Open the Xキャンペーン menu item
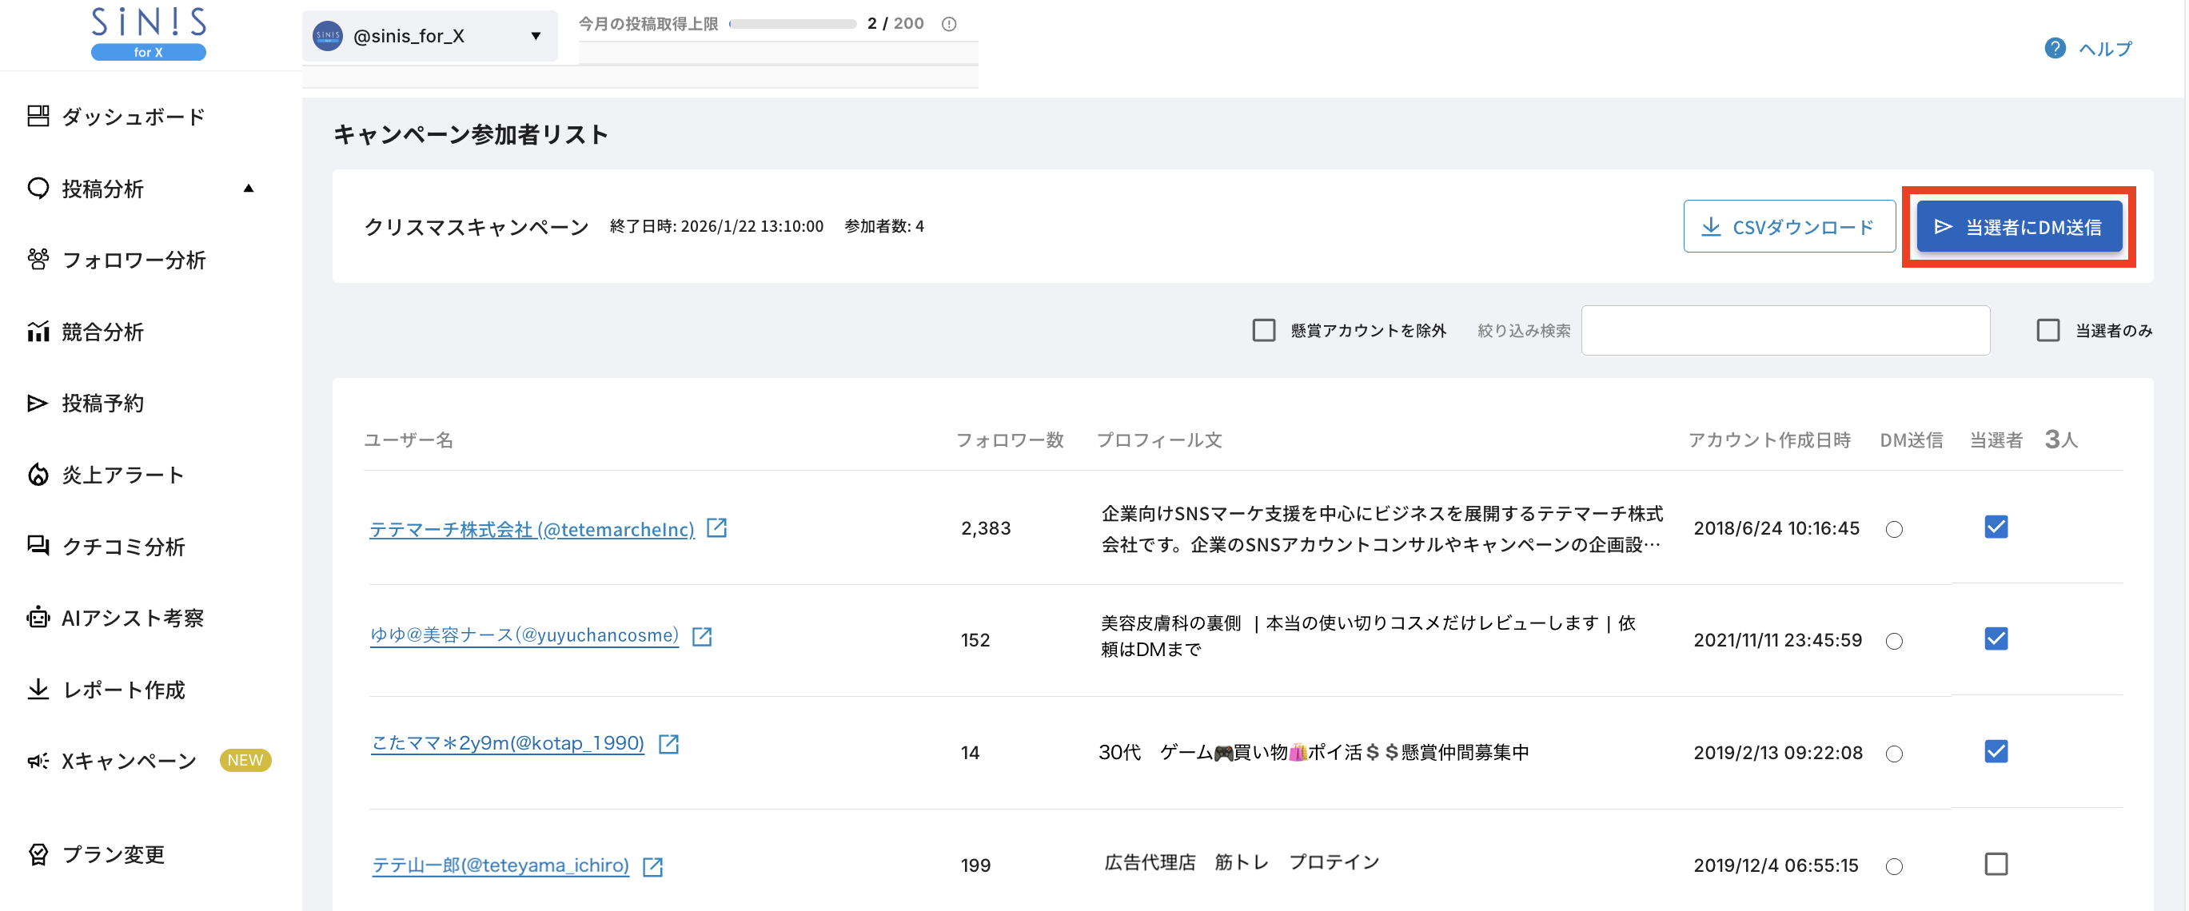The height and width of the screenshot is (911, 2189). click(x=127, y=761)
